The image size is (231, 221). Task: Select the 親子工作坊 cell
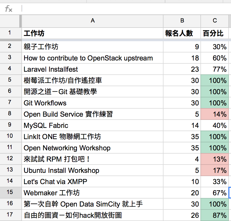(92, 46)
